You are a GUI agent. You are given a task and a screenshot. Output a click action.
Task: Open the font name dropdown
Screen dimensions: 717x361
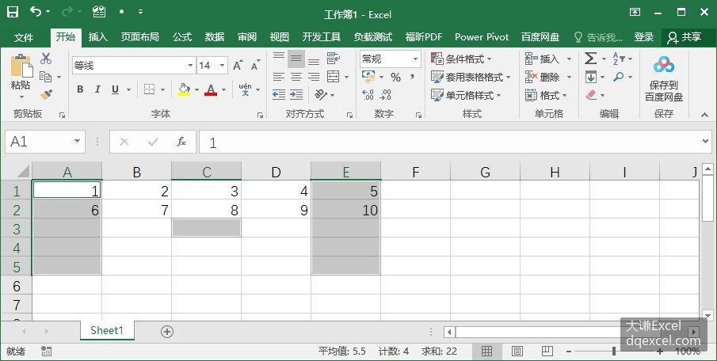coord(191,66)
